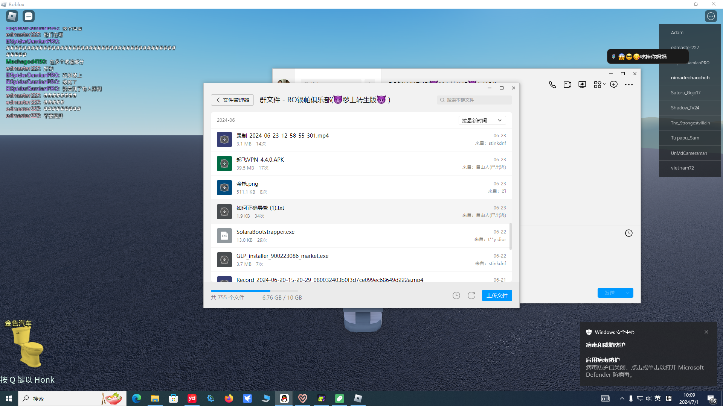Open the red yd app on taskbar
Screen dimensions: 723x406
coord(192,398)
